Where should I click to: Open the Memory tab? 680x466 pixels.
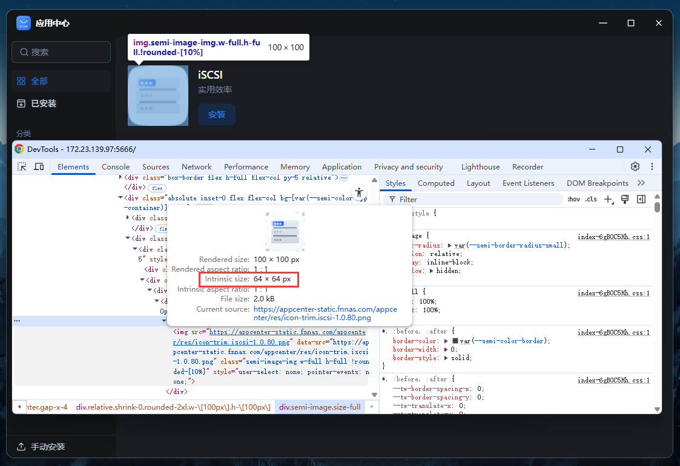[x=295, y=167]
